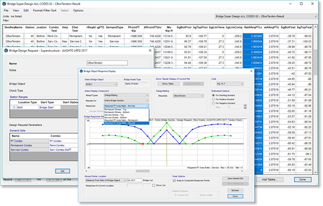Click the app icon in Bridge Object Response Display title bar
This screenshot has width=323, height=206.
[81, 71]
